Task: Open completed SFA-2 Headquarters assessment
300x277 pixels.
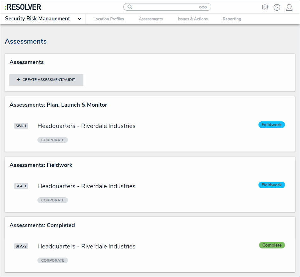Action: coord(86,247)
